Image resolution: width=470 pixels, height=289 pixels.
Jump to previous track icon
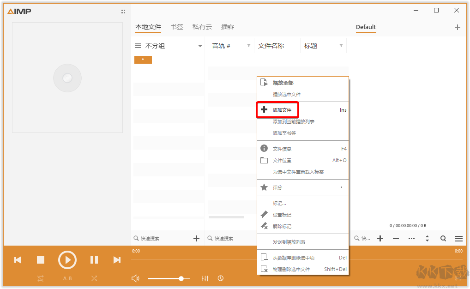click(x=18, y=260)
